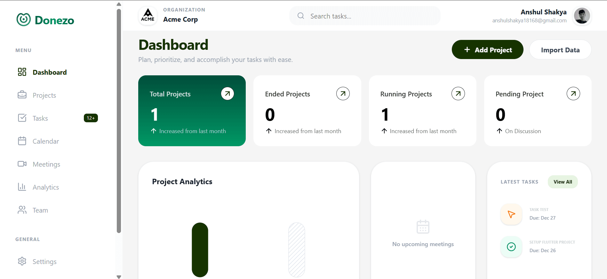
Task: Click the Donezo logo
Action: 45,20
